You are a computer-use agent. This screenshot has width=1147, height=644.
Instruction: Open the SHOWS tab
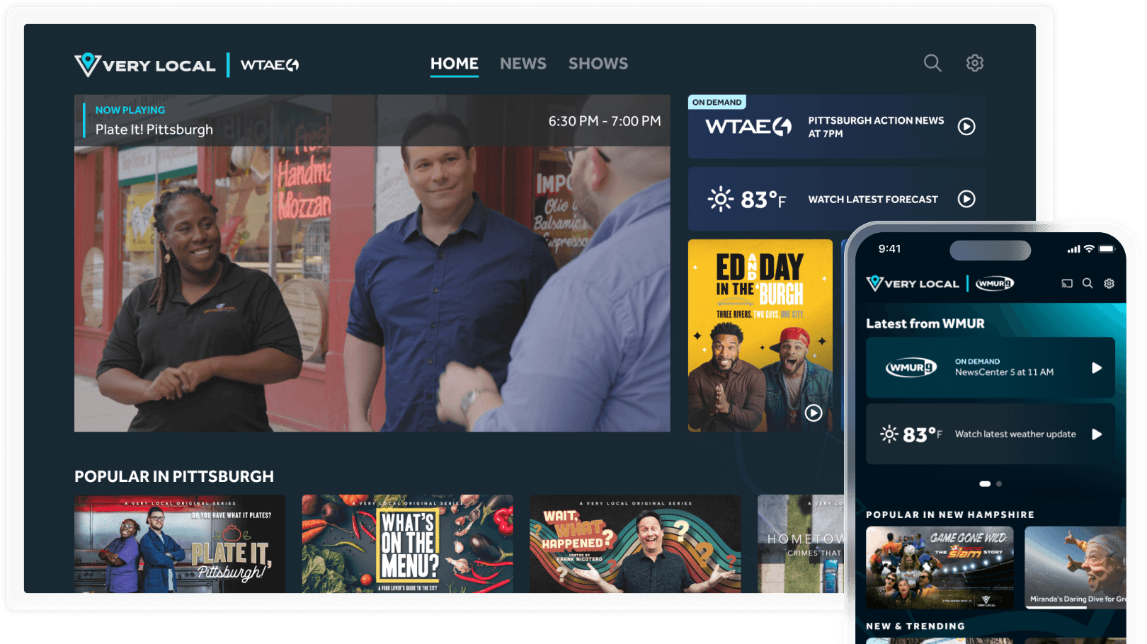pos(598,64)
